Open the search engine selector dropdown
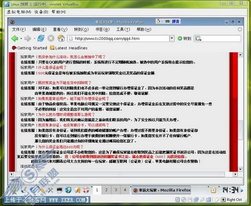Screen dimensions: 251x206 coord(198,38)
